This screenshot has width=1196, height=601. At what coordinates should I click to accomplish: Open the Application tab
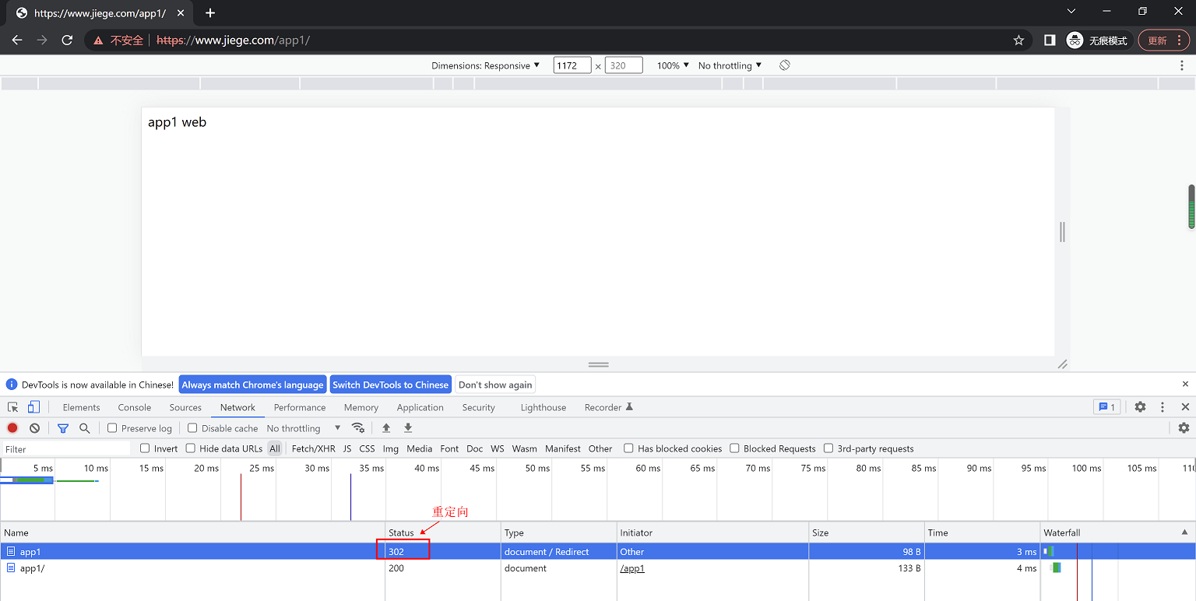pos(420,407)
